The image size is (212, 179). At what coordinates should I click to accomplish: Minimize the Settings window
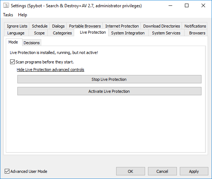click(170, 5)
